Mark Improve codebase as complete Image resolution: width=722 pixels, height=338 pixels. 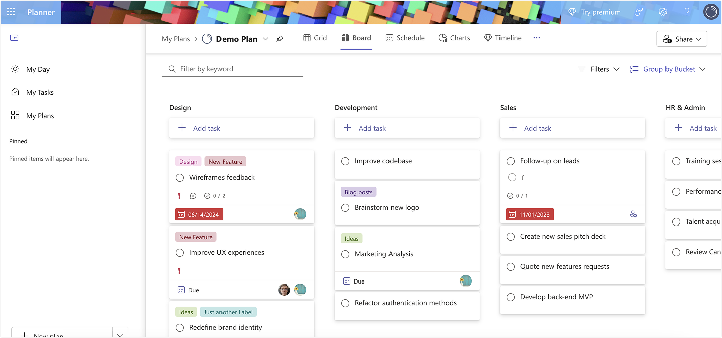[345, 161]
